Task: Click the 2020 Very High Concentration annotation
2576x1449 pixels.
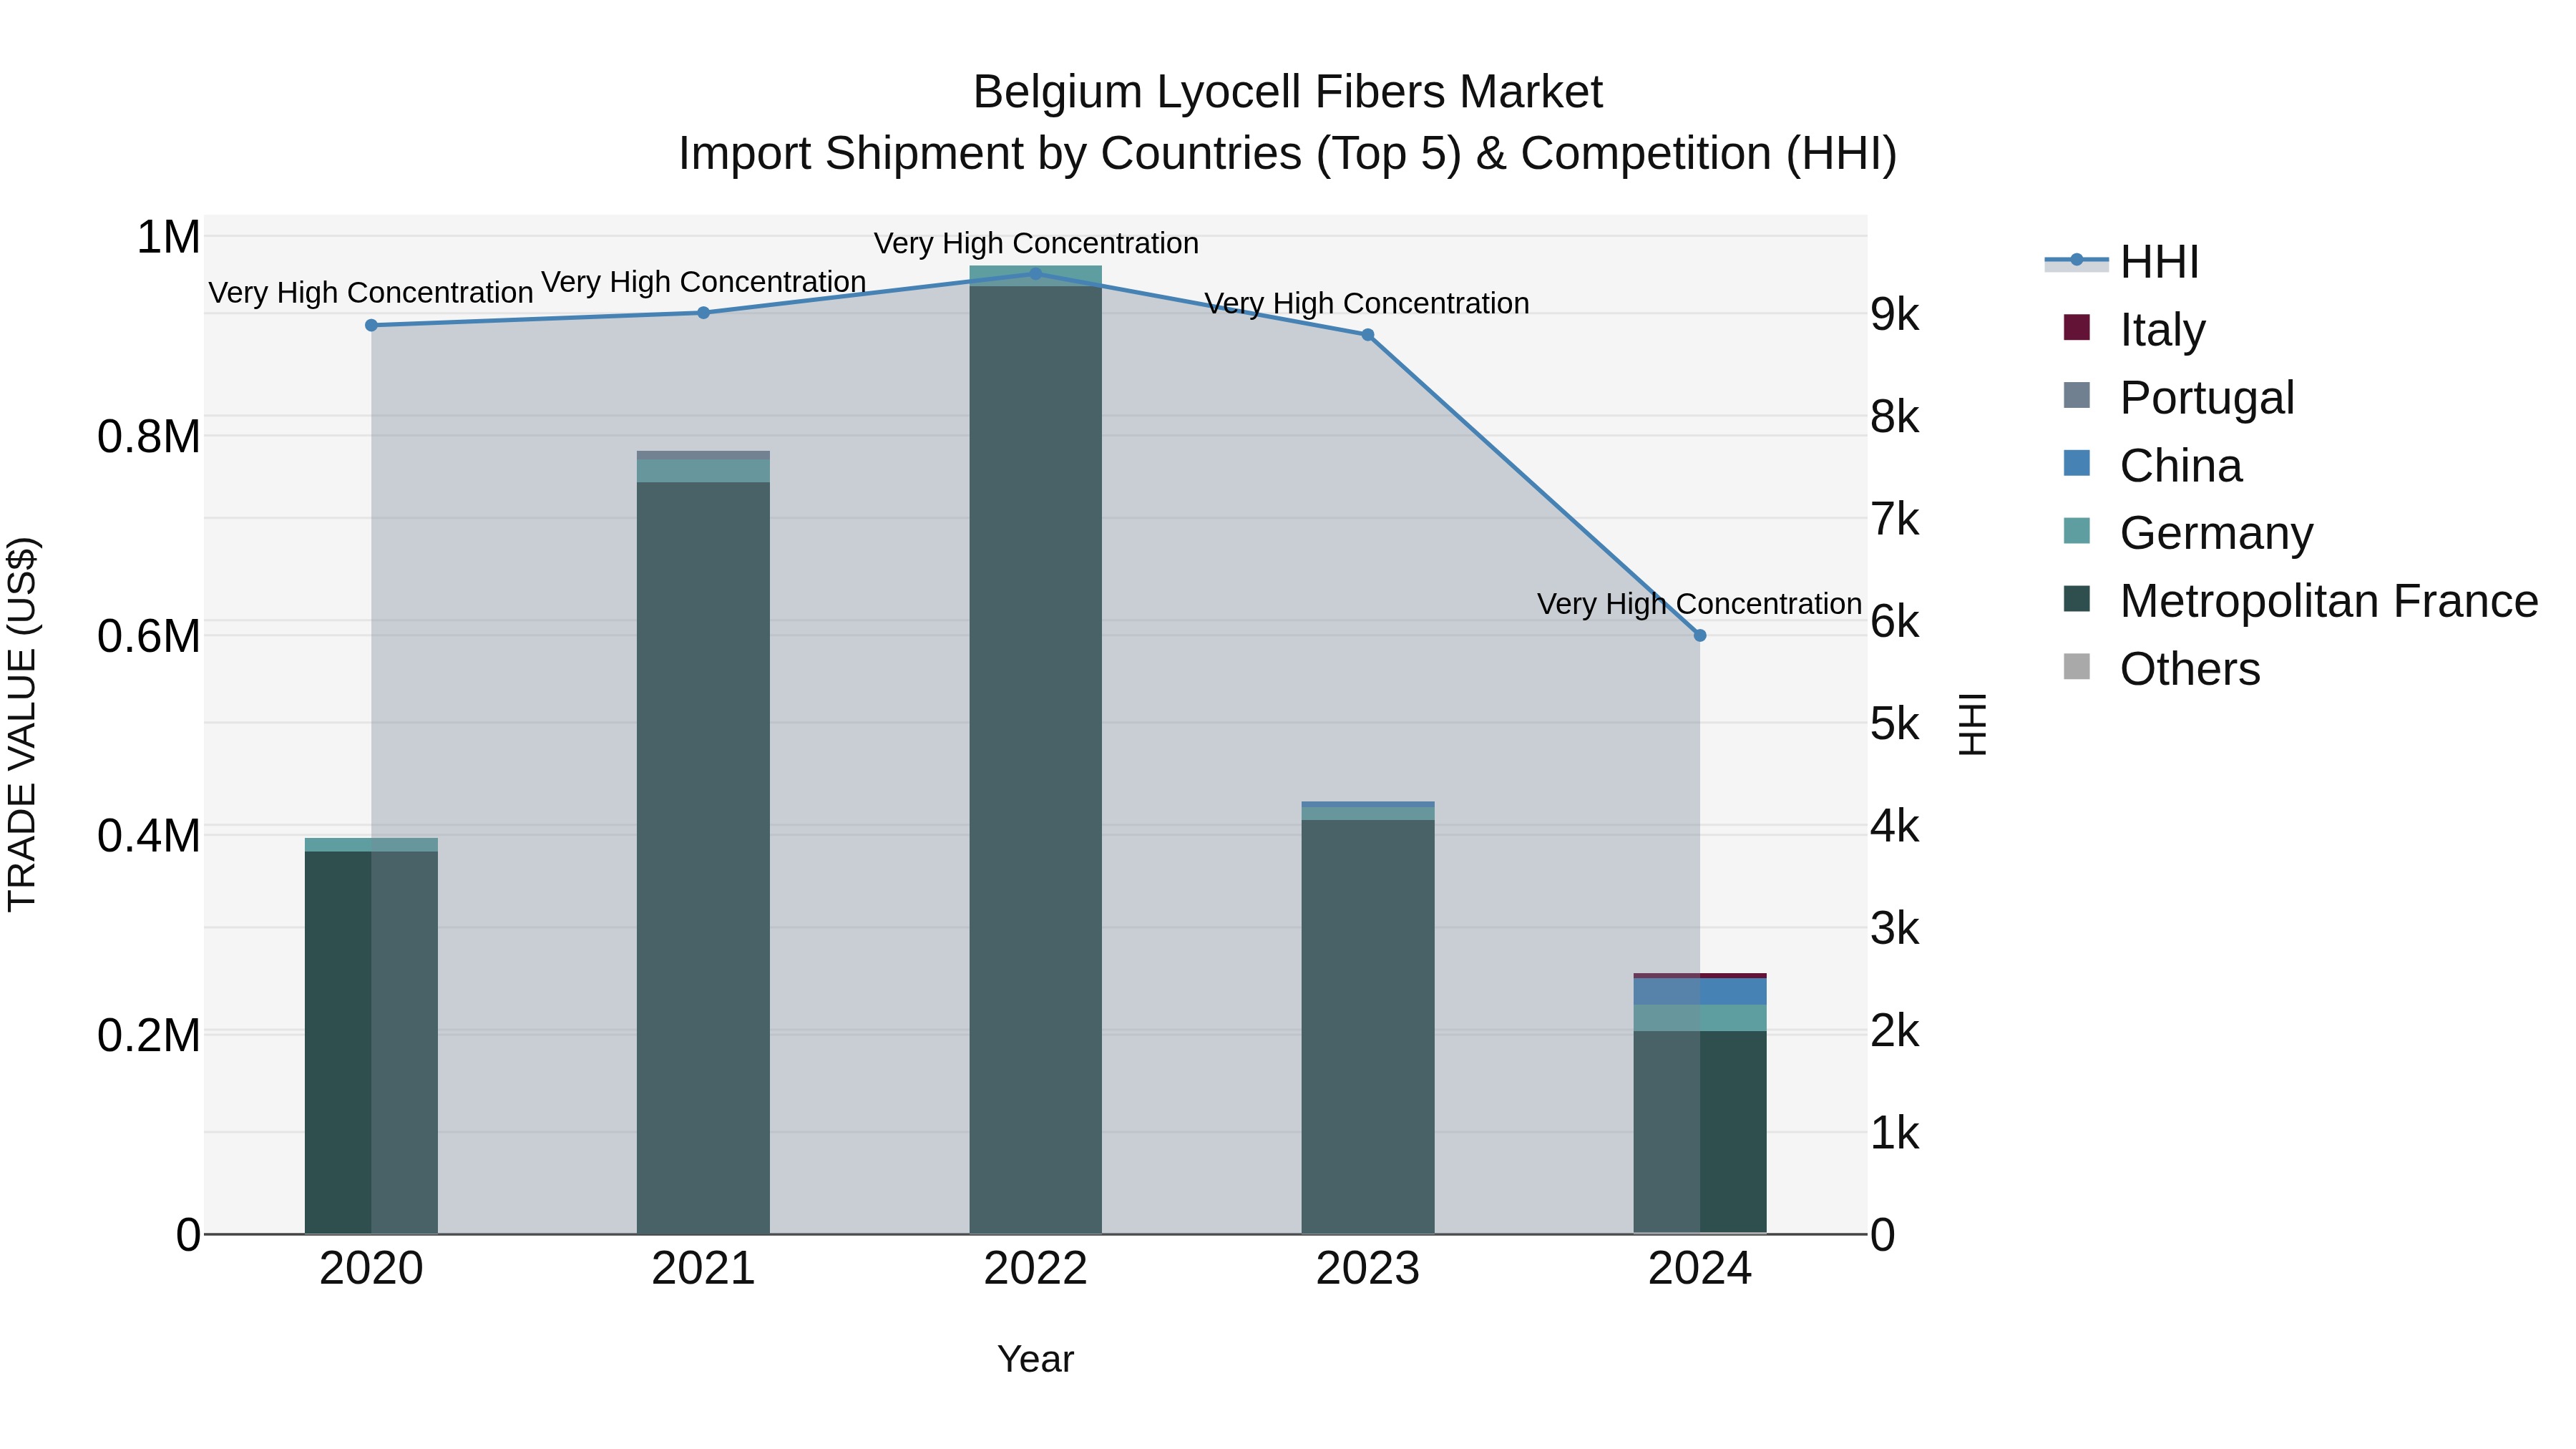Action: click(371, 293)
